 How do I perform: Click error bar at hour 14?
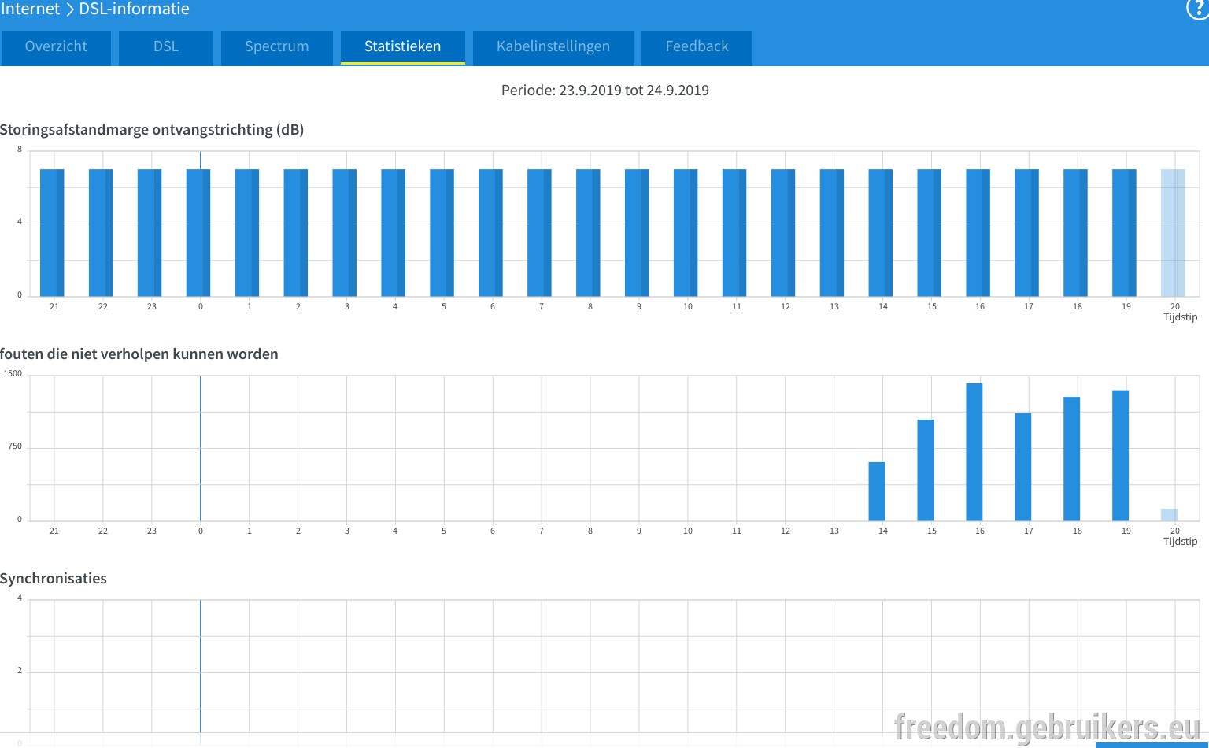[x=877, y=491]
